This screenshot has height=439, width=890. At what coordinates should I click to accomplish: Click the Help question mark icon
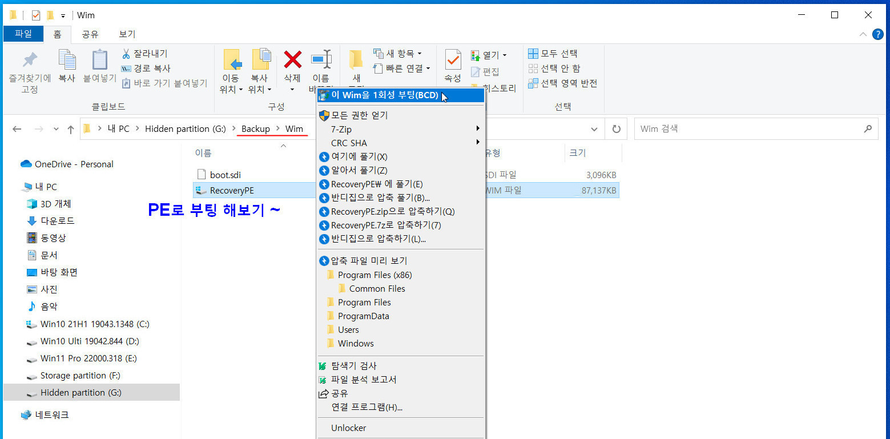coord(878,34)
